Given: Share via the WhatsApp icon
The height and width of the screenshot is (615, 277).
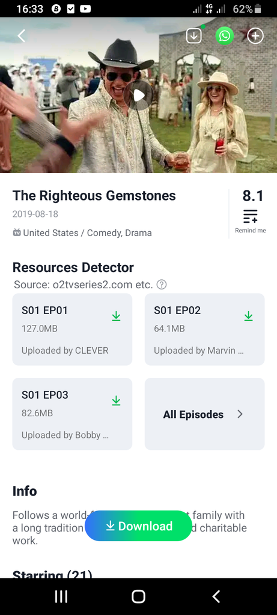Looking at the screenshot, I should [x=225, y=36].
